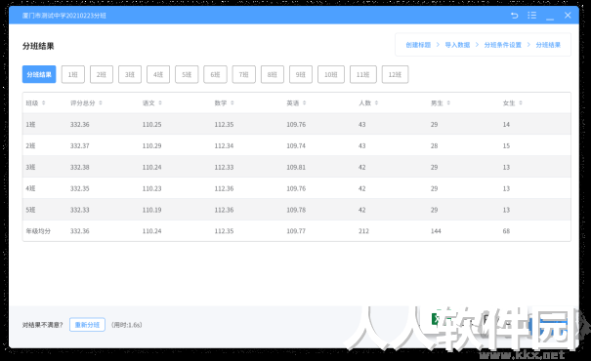The width and height of the screenshot is (591, 361).
Task: Switch to the 9班 tab
Action: coord(301,74)
